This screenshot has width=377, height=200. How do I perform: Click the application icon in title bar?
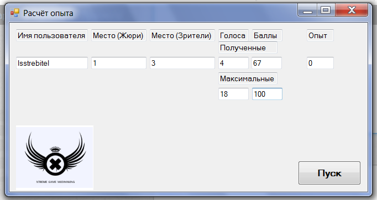click(15, 13)
